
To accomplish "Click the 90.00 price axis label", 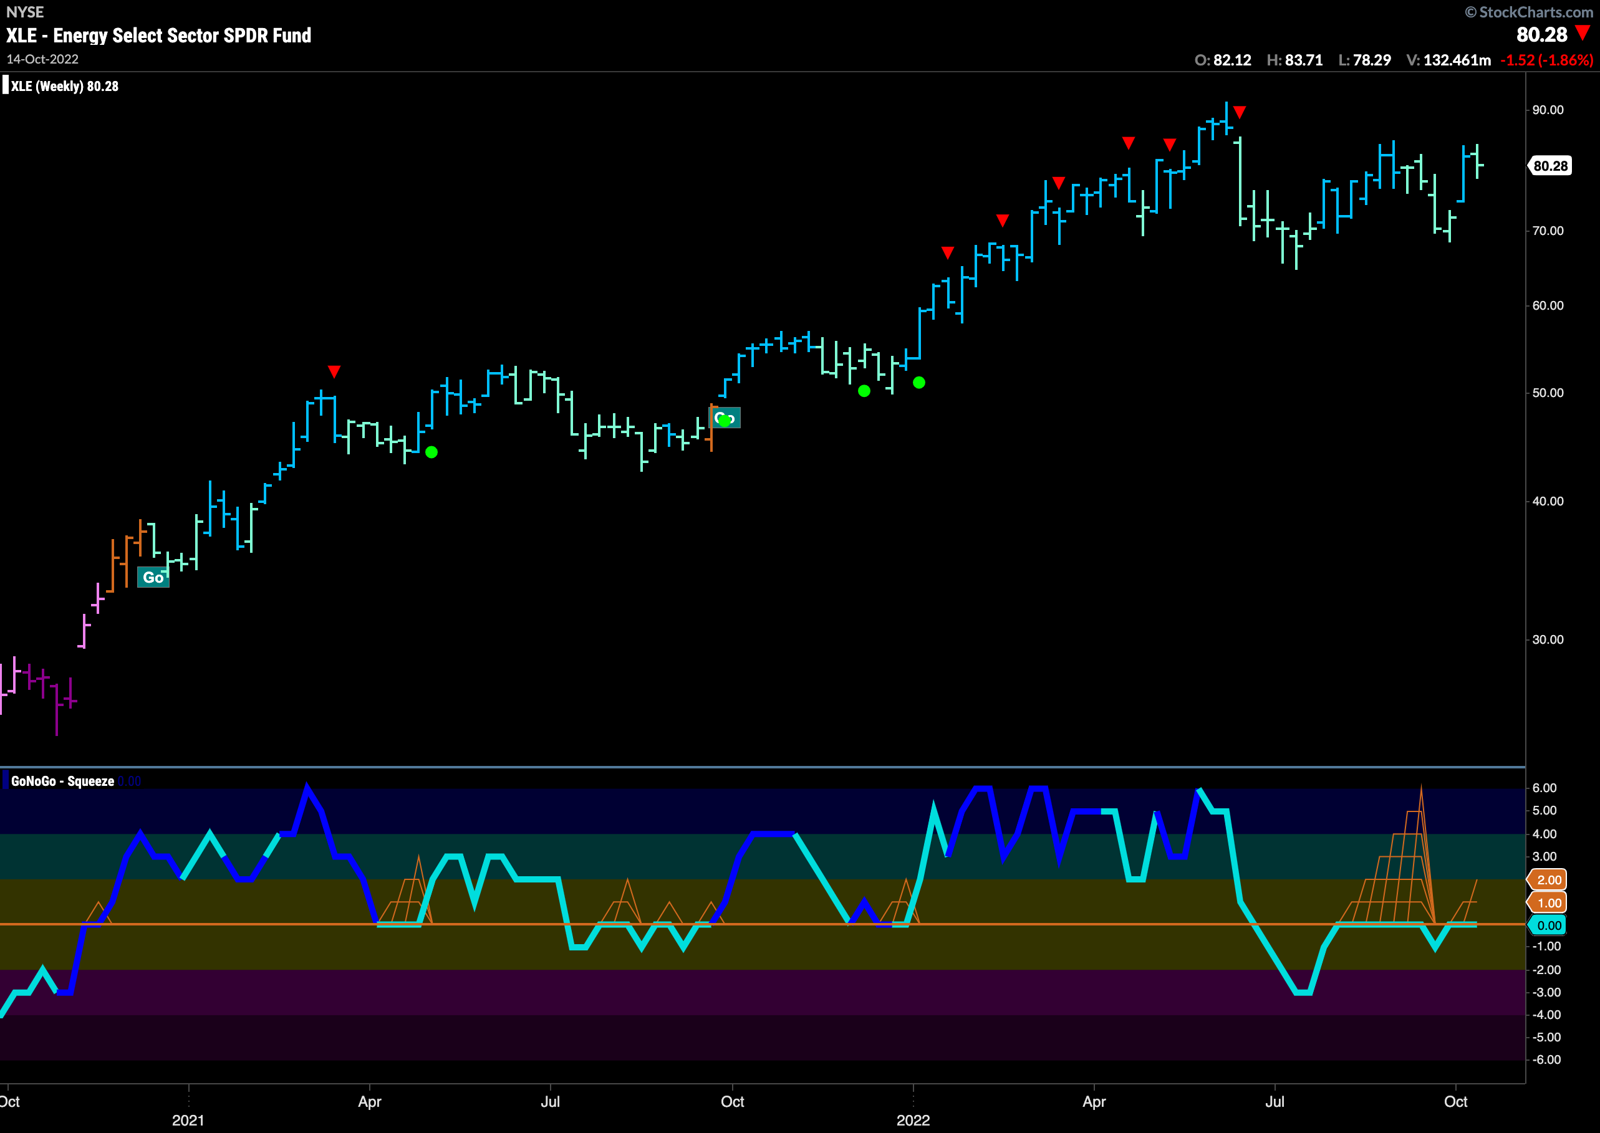I will pos(1548,110).
